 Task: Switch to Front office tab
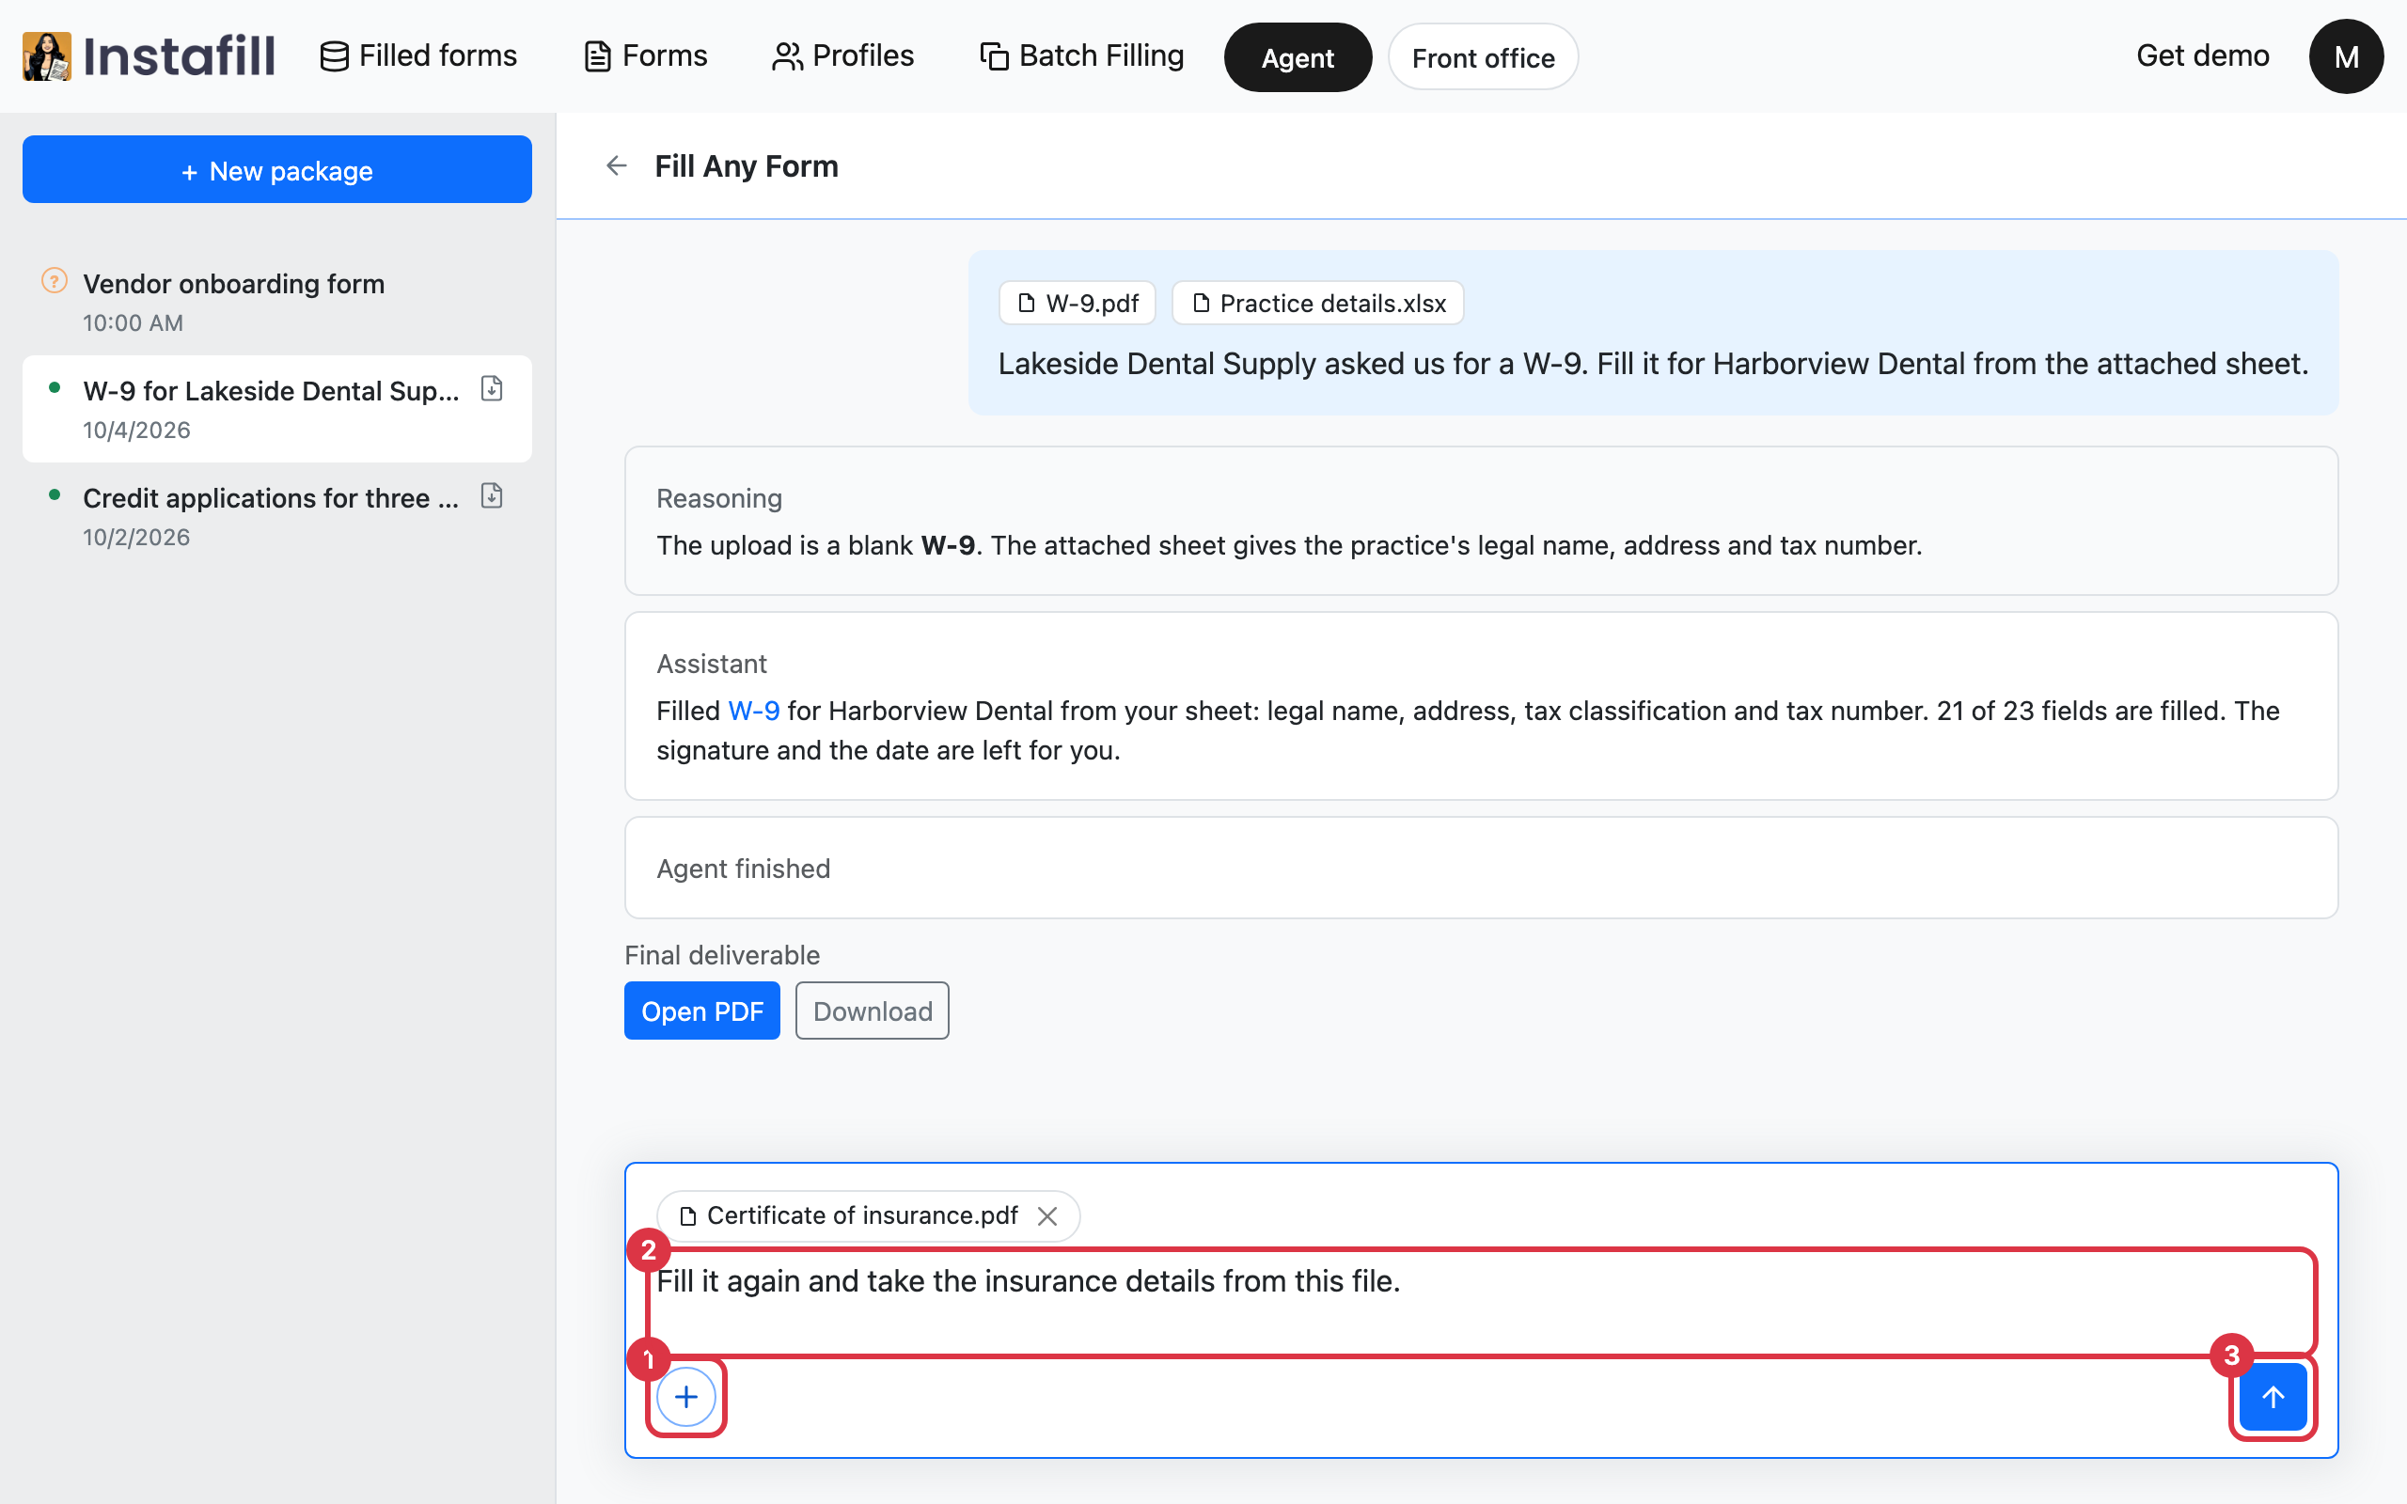point(1482,57)
